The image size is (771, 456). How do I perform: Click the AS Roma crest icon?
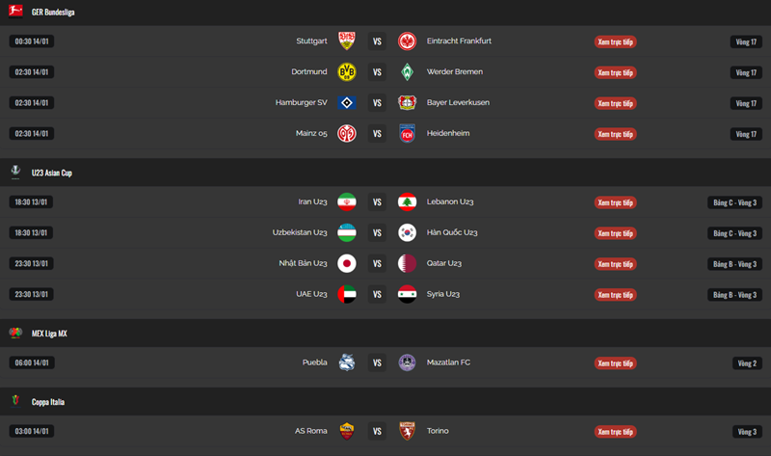point(347,431)
